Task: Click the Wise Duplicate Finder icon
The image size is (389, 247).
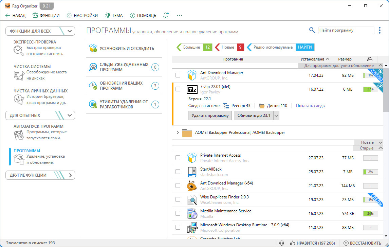Action: [x=192, y=199]
